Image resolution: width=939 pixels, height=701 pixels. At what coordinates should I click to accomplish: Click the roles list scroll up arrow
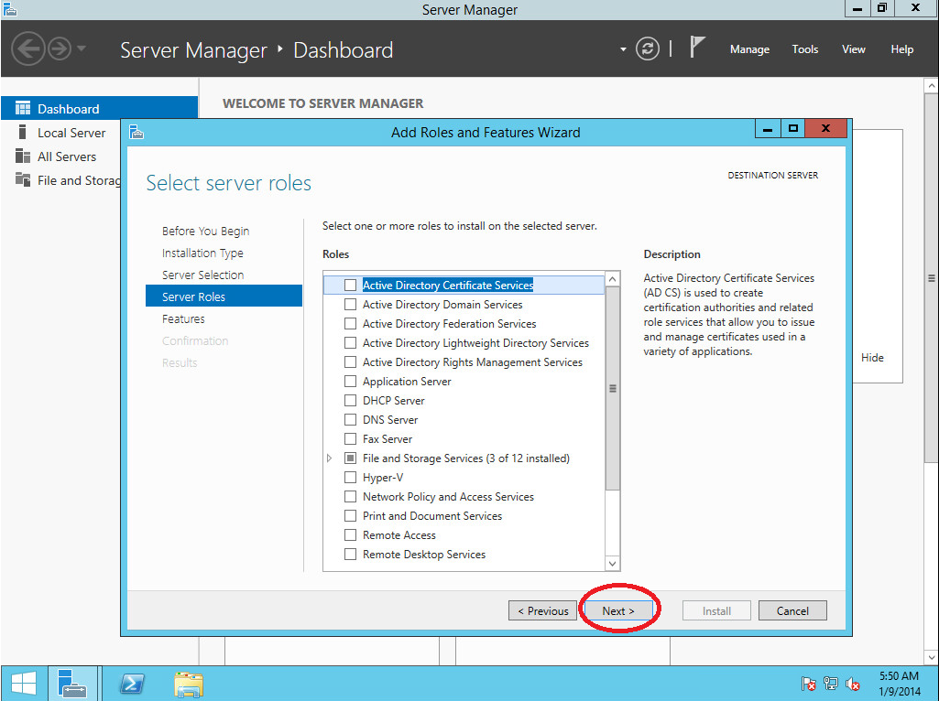click(612, 279)
